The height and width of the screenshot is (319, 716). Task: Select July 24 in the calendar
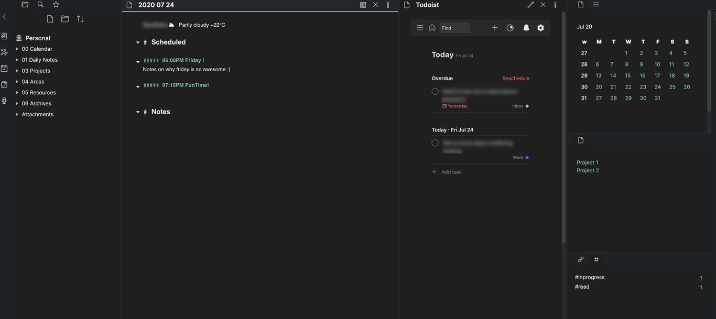[658, 87]
